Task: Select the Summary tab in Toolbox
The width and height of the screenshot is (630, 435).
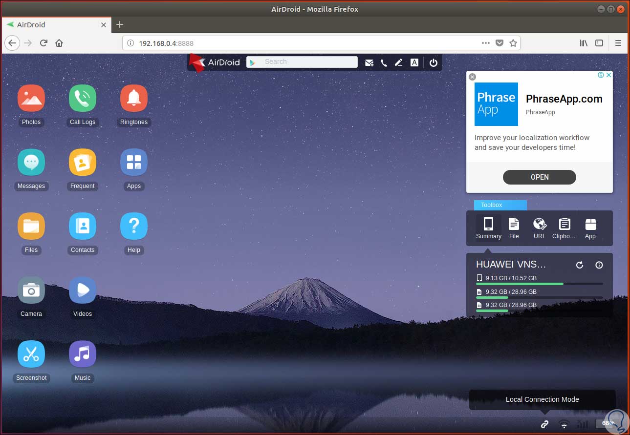Action: (489, 228)
